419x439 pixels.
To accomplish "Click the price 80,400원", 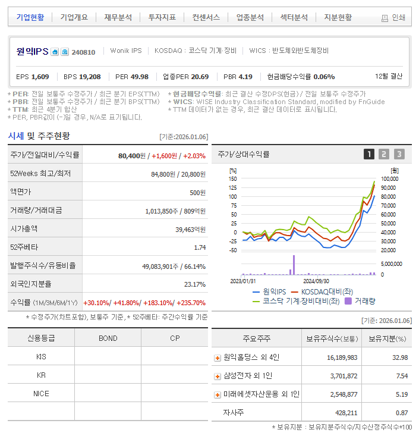I will [x=132, y=156].
